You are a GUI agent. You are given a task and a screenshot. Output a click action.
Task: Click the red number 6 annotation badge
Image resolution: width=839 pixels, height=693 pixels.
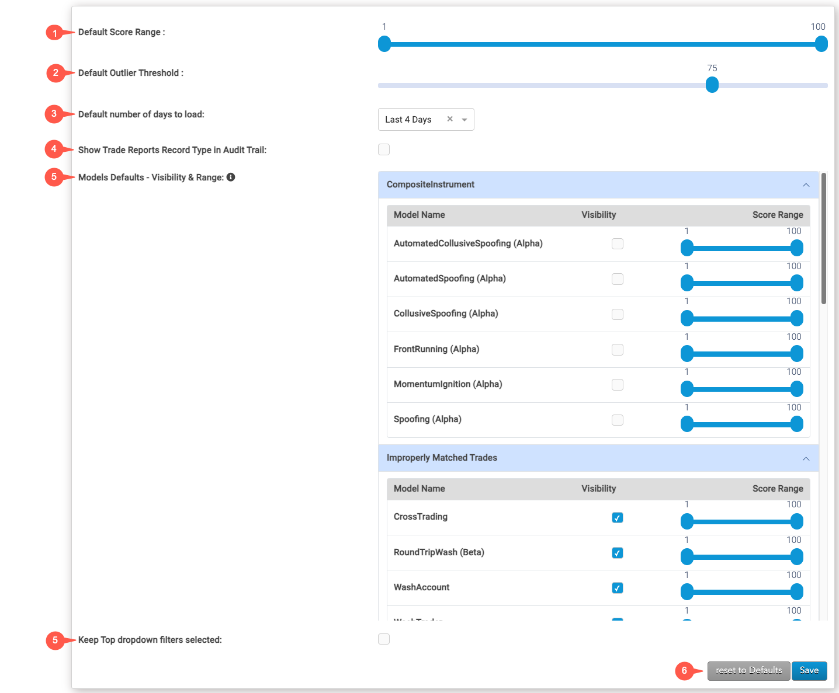tap(684, 671)
